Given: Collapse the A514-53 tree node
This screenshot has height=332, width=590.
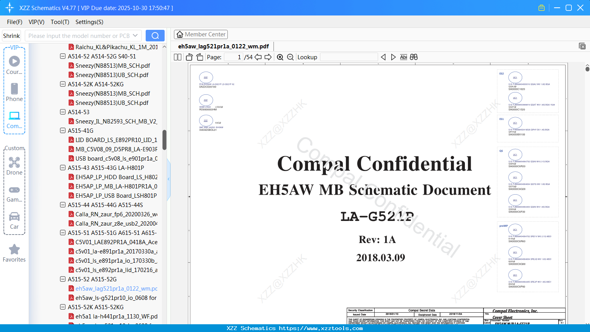Looking at the screenshot, I should (x=63, y=112).
